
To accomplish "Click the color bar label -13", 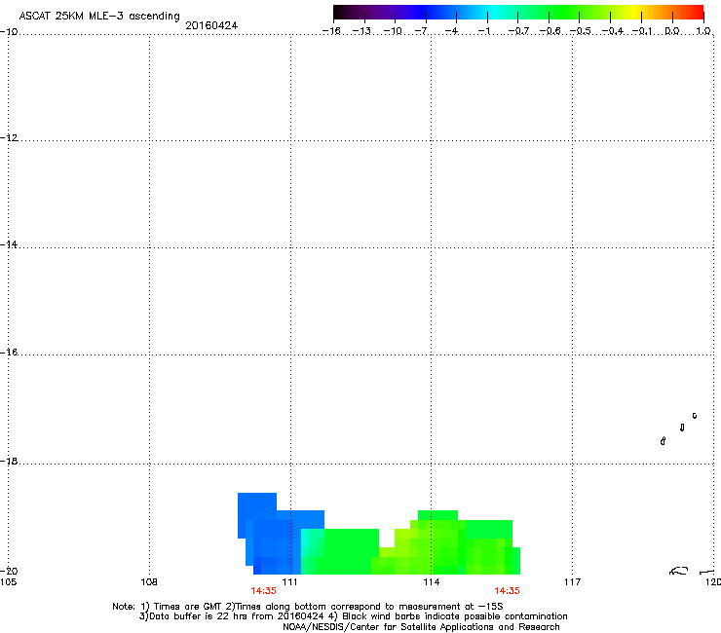I will click(x=361, y=31).
